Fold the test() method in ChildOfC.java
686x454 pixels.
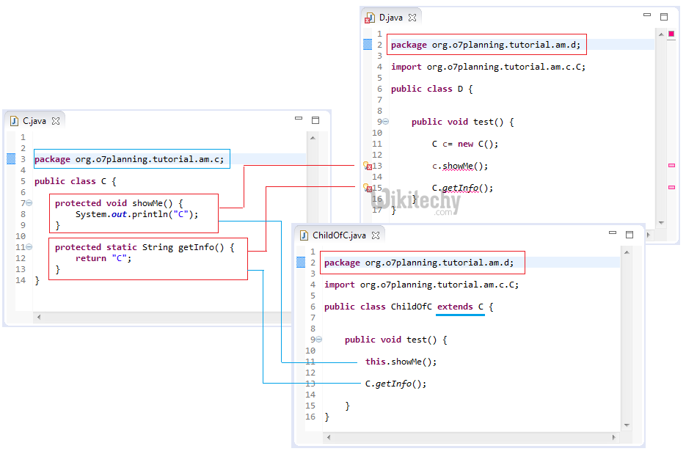(x=318, y=340)
